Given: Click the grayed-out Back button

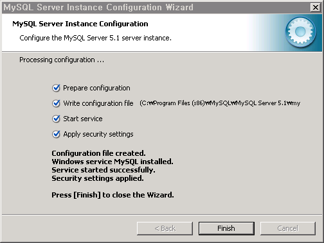Looking at the screenshot, I should [165, 228].
